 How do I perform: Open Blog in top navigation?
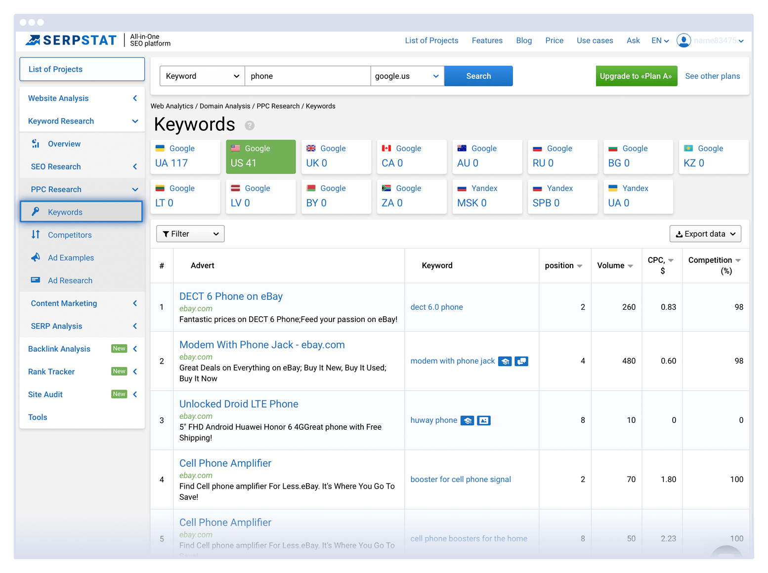click(x=524, y=41)
